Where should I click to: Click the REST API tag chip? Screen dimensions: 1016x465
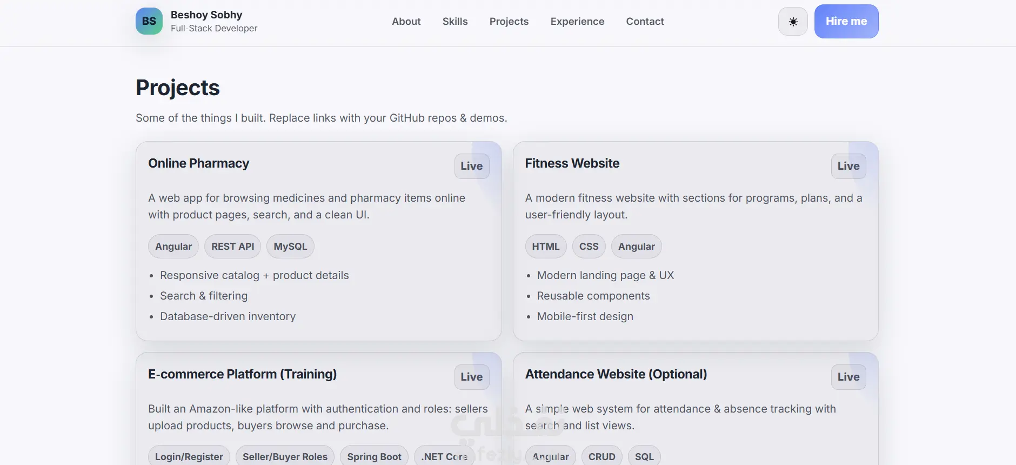[x=233, y=247]
